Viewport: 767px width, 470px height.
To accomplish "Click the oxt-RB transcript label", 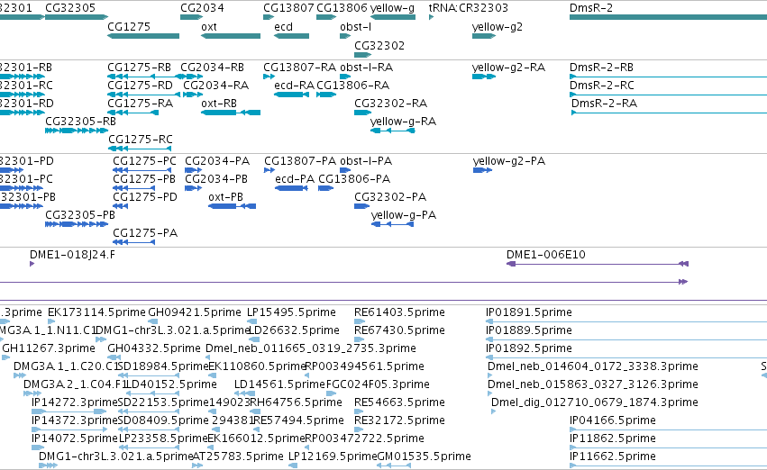I will click(x=219, y=104).
